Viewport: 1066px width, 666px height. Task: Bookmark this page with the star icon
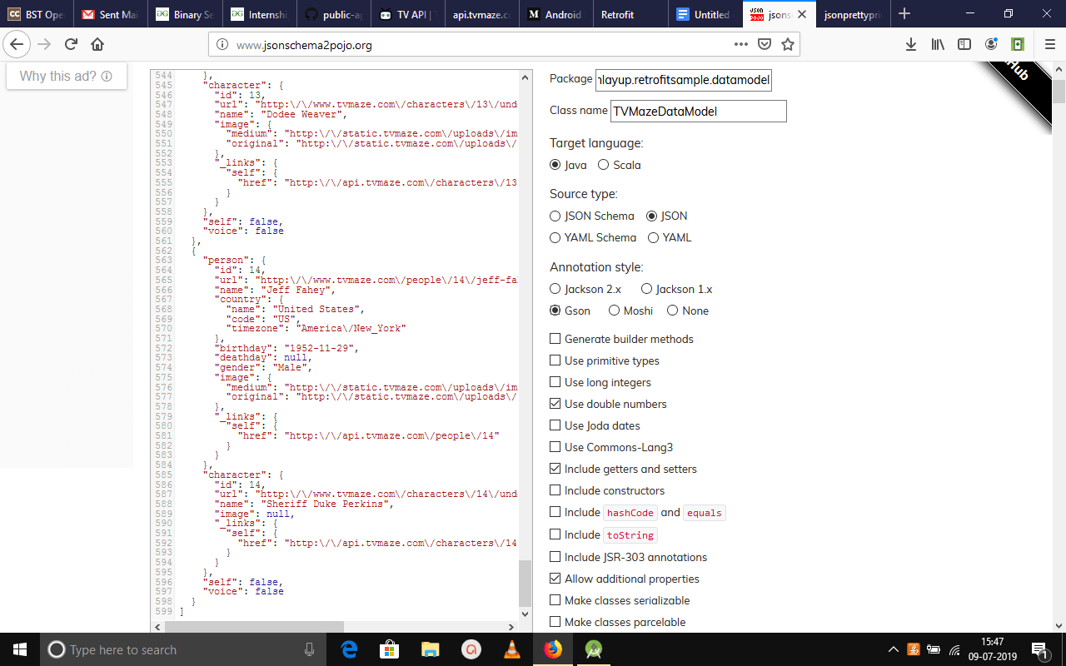point(787,45)
